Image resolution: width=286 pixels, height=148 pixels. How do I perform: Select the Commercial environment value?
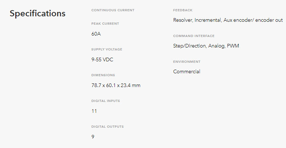pyautogui.click(x=187, y=71)
